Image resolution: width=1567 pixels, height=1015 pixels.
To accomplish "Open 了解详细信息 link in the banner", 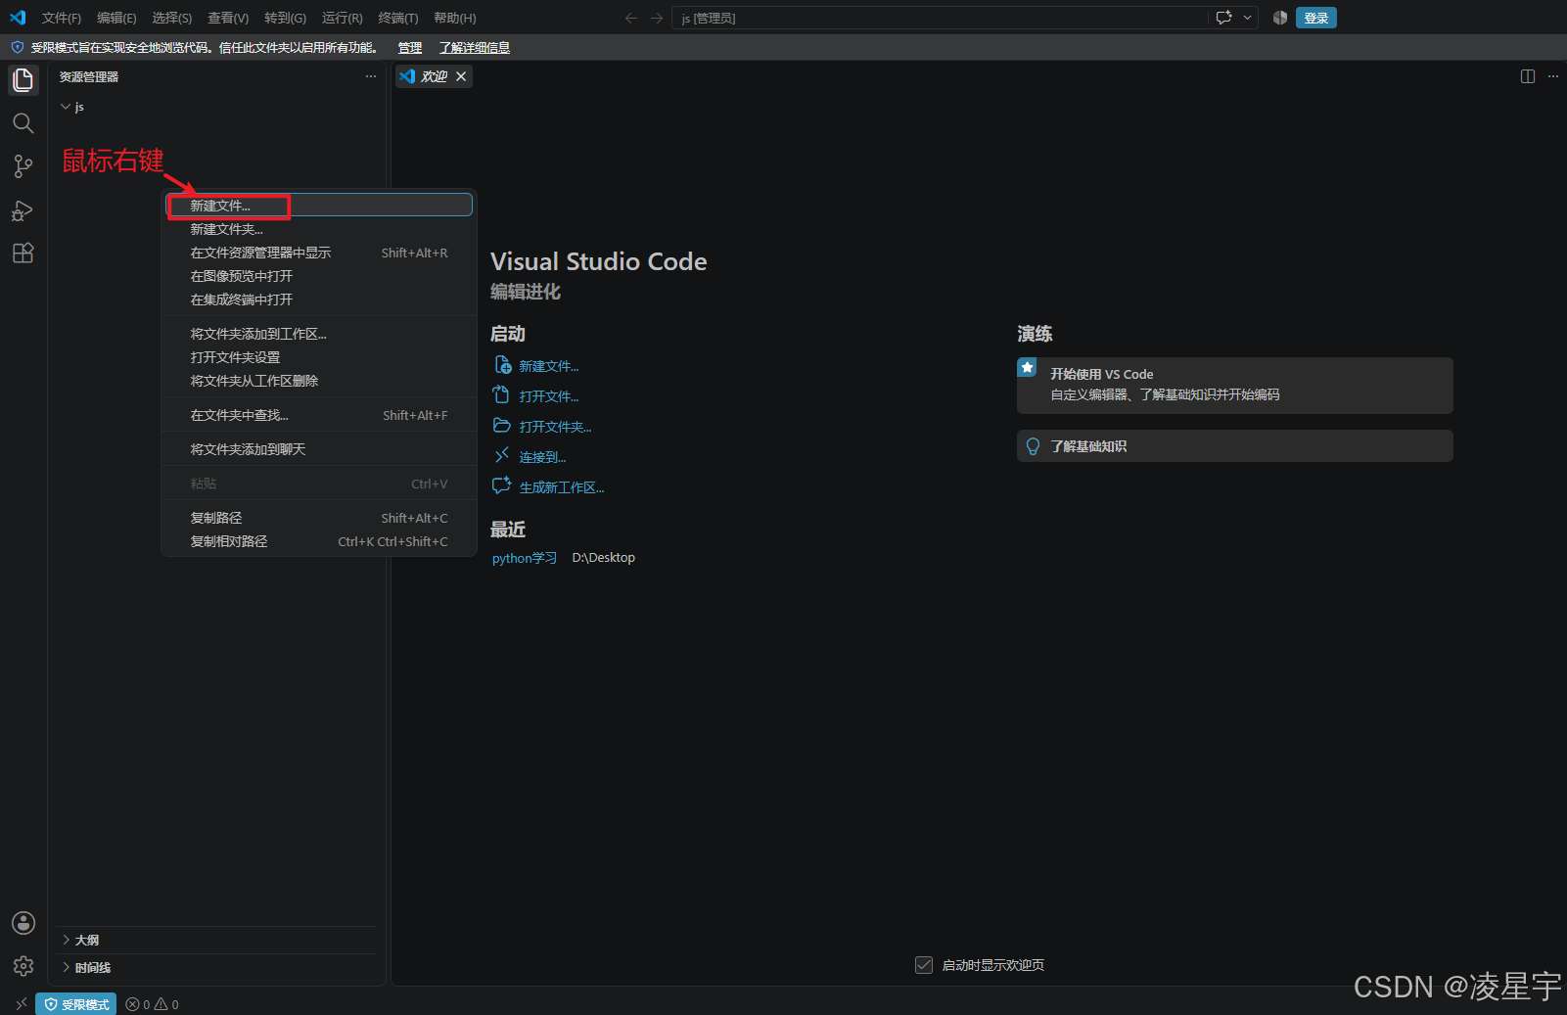I will pos(474,47).
